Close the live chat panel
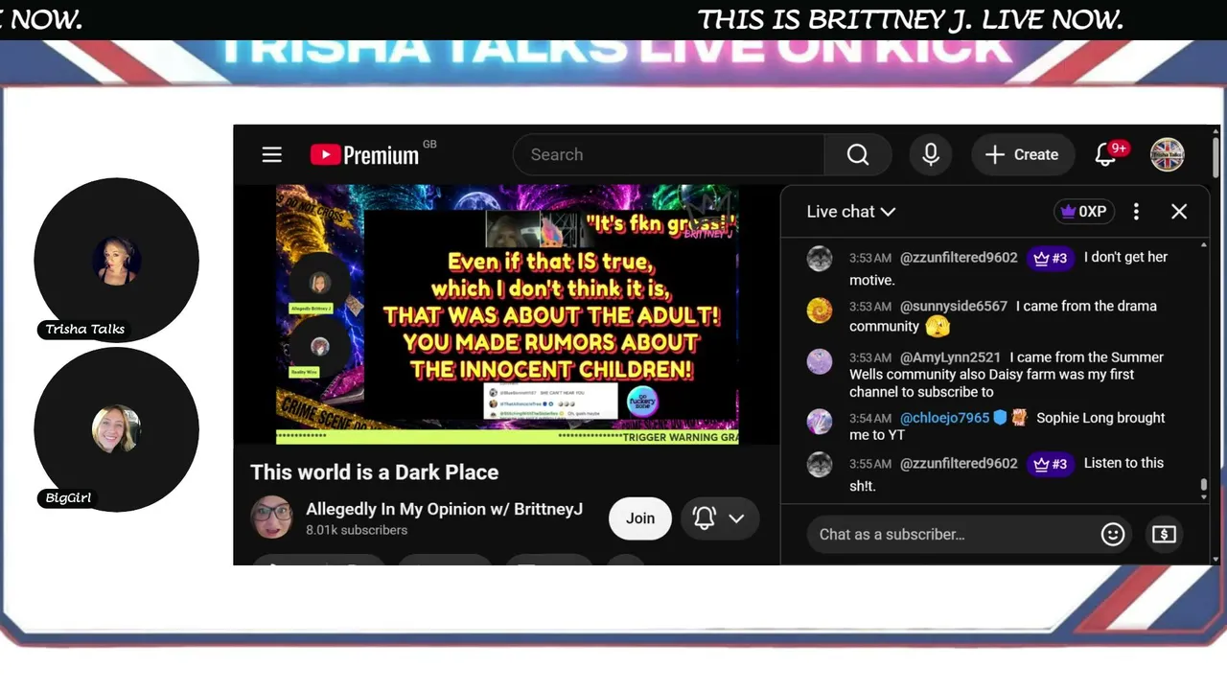1227x690 pixels. pyautogui.click(x=1179, y=212)
